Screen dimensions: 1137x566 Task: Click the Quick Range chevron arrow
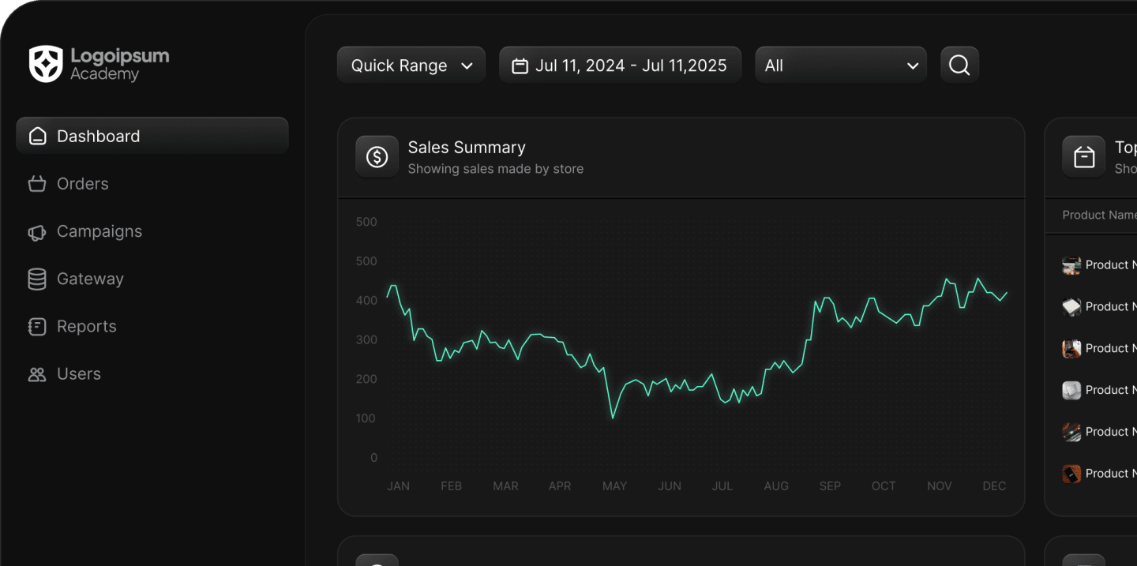coord(467,66)
